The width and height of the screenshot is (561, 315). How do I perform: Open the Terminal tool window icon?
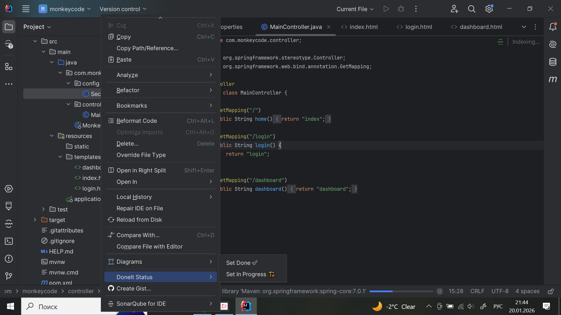(8, 241)
